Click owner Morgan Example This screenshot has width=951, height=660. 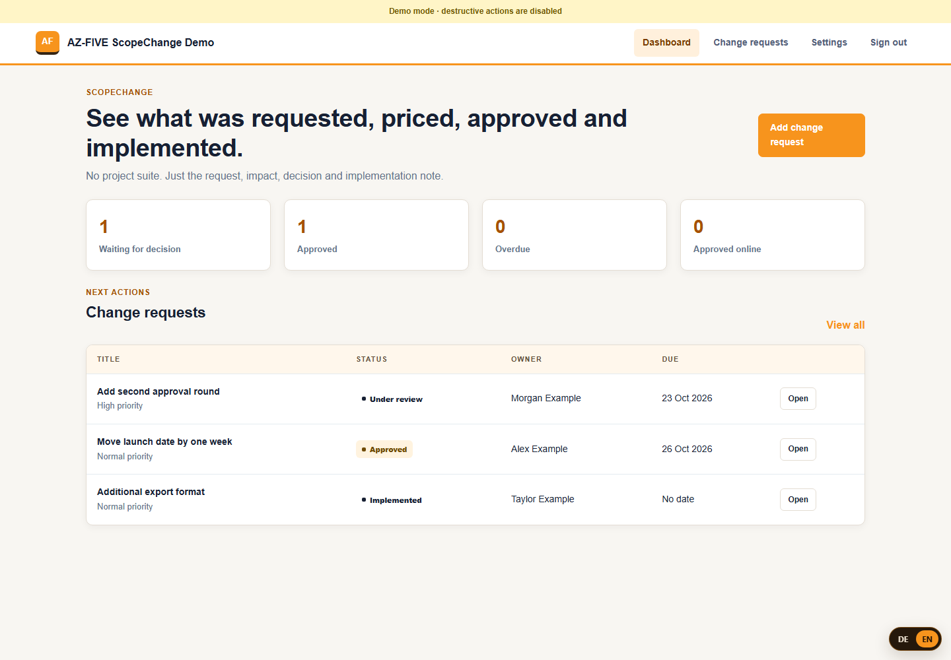click(546, 398)
